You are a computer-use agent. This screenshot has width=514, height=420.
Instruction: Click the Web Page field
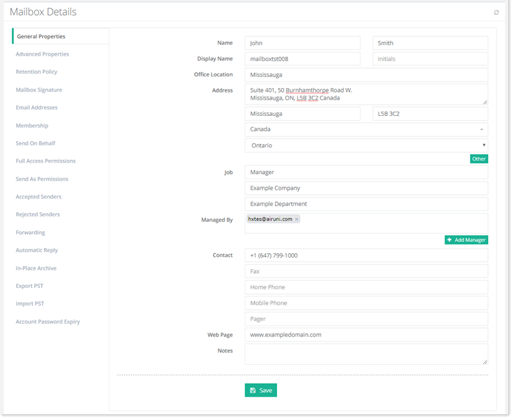click(x=366, y=335)
